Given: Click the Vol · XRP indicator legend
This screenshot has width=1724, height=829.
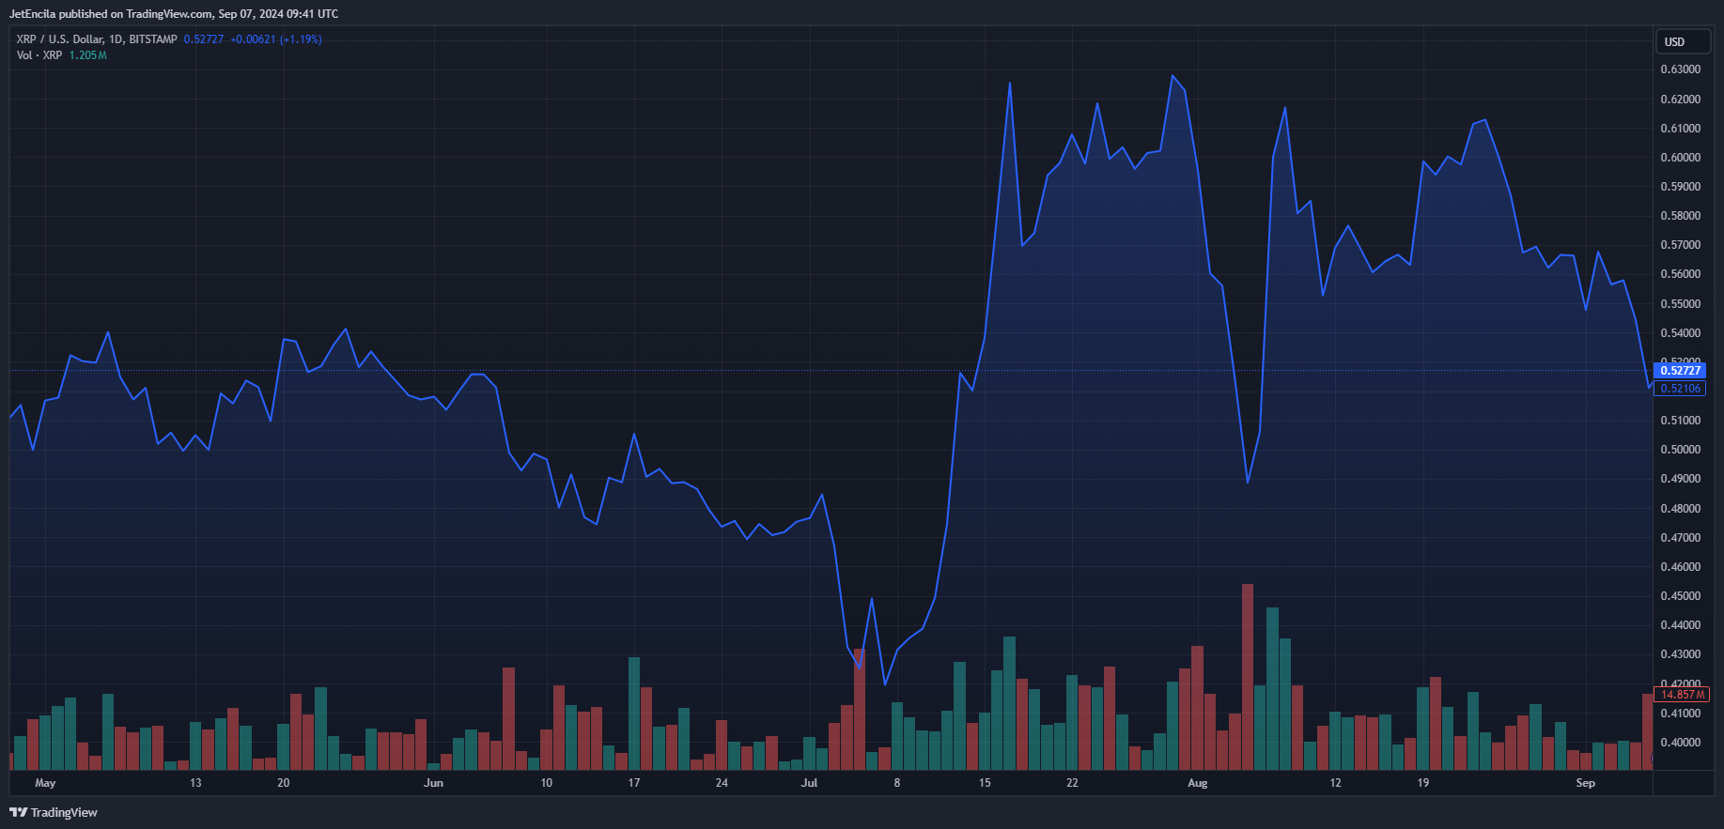Looking at the screenshot, I should (x=39, y=55).
